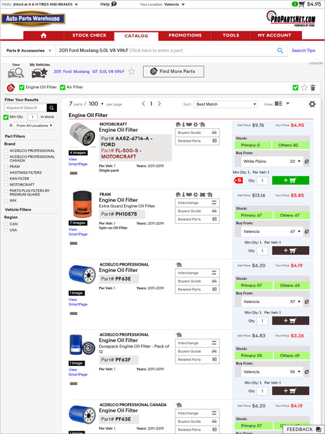The height and width of the screenshot is (434, 325).
Task: View SmartPage for the FRAM filter
Action: [78, 232]
